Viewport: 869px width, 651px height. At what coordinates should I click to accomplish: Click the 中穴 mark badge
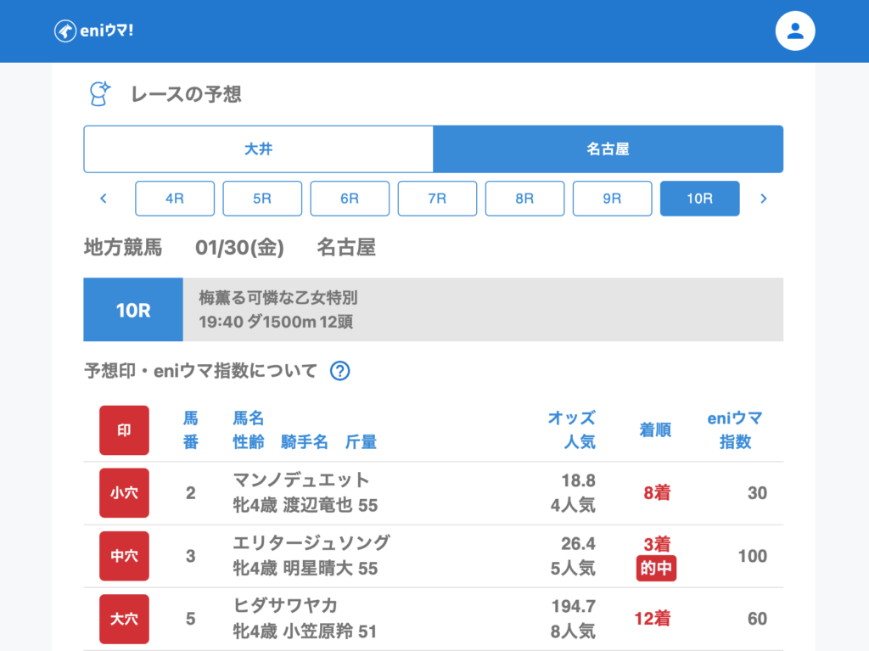[124, 556]
